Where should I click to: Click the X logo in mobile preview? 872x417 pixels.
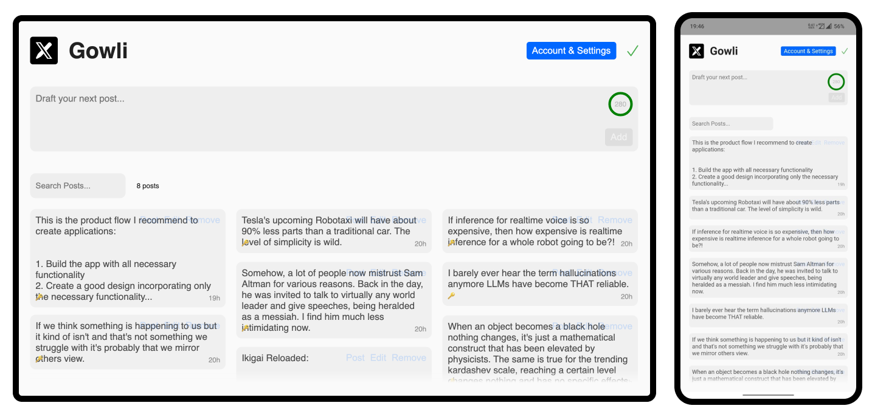(696, 51)
